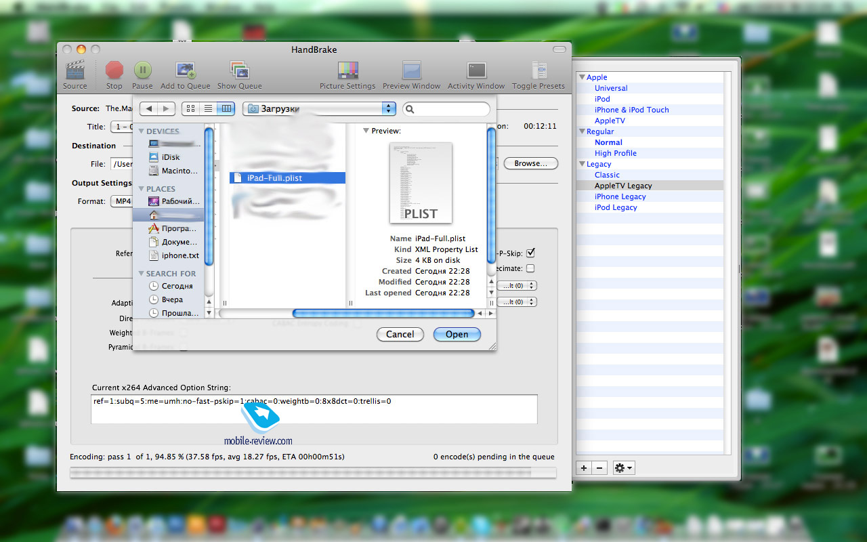867x542 pixels.
Task: Select the iPhone & iPod Touch preset
Action: 631,110
